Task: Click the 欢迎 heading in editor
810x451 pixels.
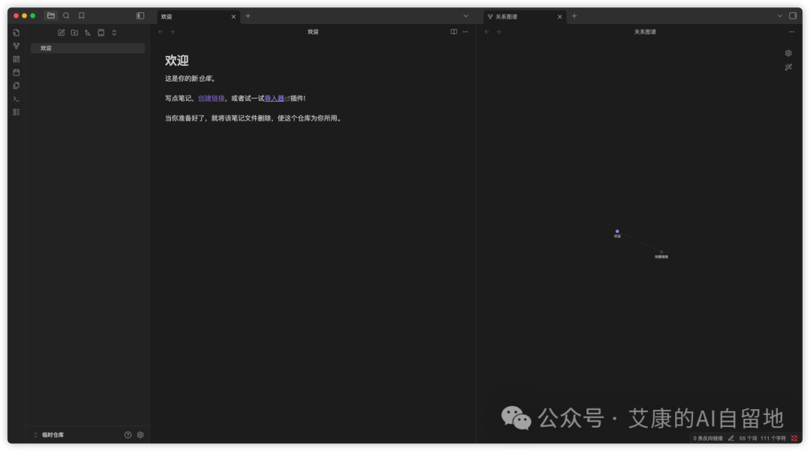Action: [x=177, y=61]
